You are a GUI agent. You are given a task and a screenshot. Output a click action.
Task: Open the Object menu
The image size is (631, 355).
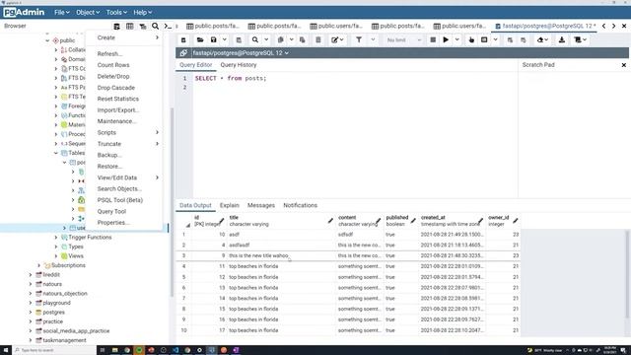(x=88, y=13)
